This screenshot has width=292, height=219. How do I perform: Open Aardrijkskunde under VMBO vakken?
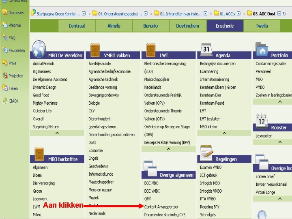click(x=100, y=64)
